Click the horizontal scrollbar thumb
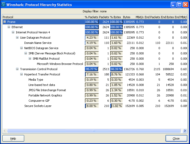This screenshot has height=144, width=190. click(94, 131)
